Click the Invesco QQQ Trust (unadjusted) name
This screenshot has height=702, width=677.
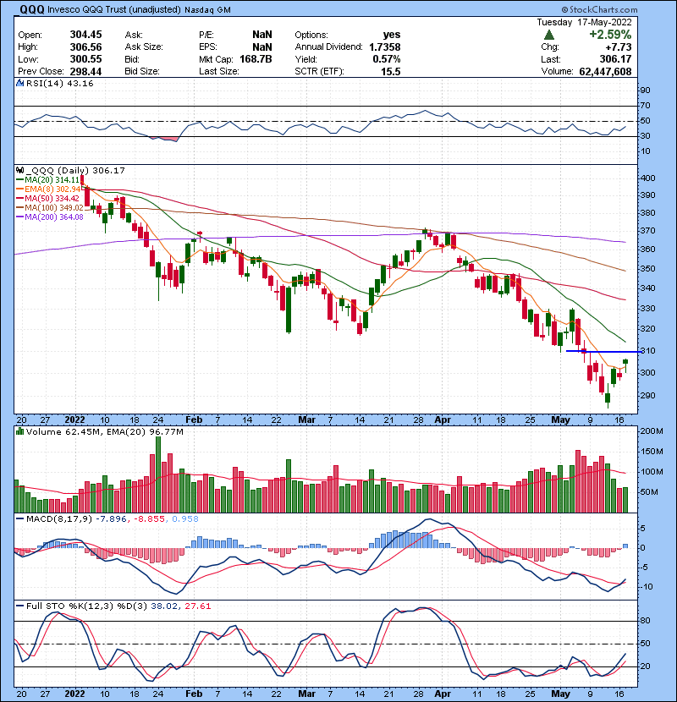coord(114,9)
